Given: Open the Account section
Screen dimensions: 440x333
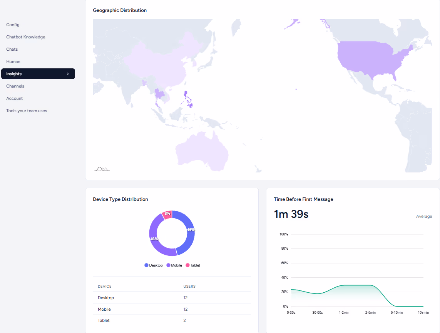Looking at the screenshot, I should [x=14, y=98].
